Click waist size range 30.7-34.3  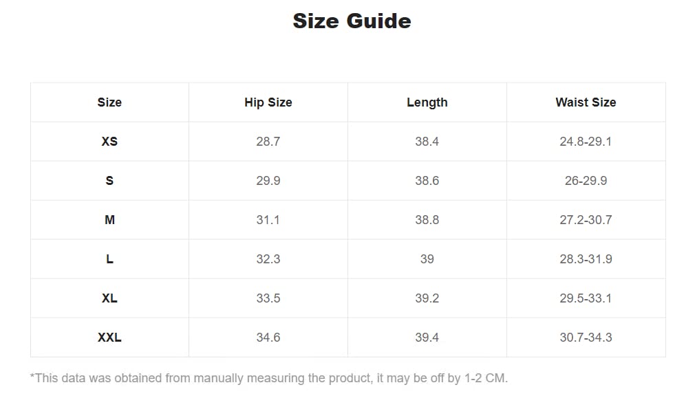point(586,338)
